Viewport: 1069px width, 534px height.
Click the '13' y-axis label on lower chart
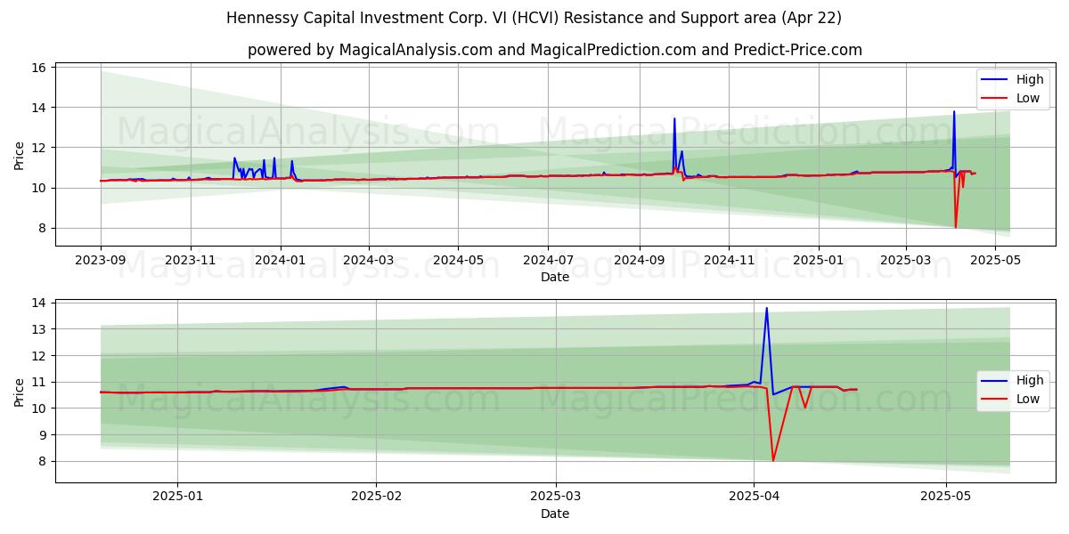point(41,329)
